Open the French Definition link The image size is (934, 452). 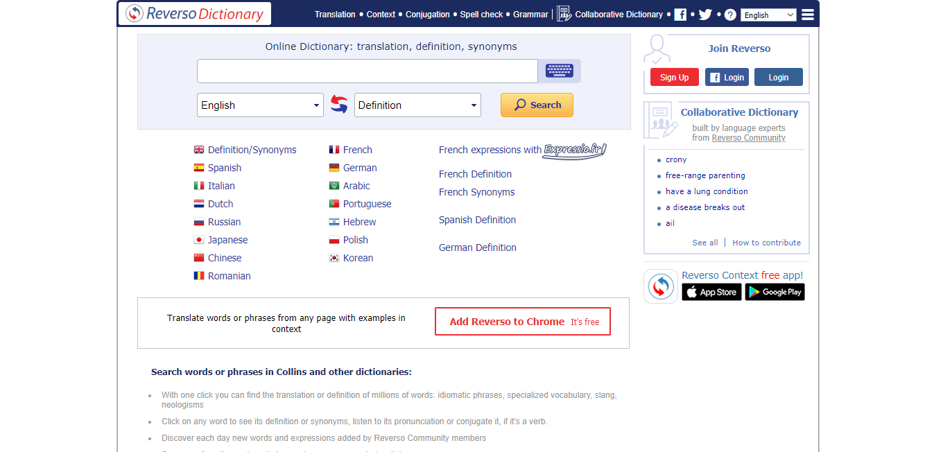[475, 174]
